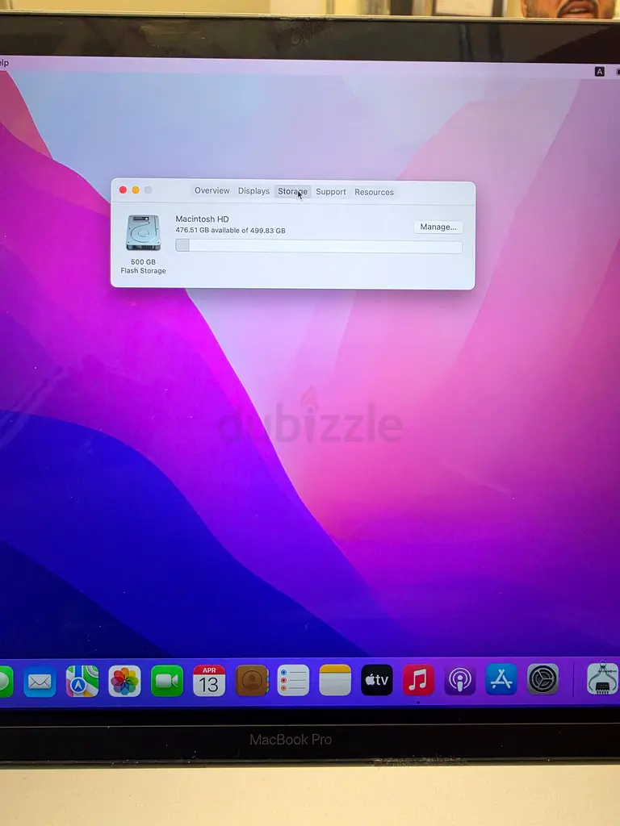Open the Contacts app
Image resolution: width=620 pixels, height=826 pixels.
pos(252,681)
